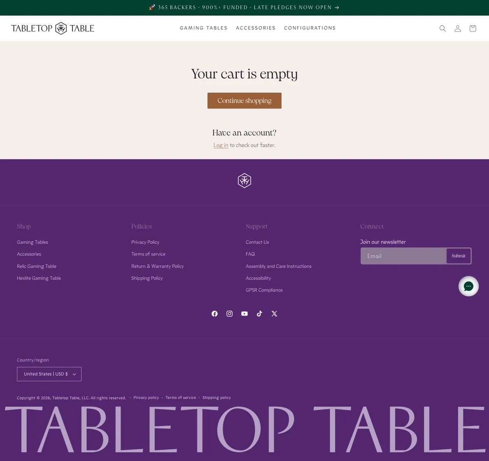Open the footer Gaming Tables link
Screen dimensions: 489x461
tap(33, 242)
